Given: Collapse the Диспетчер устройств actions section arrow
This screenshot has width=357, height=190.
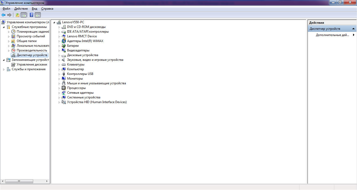Looking at the screenshot, I should click(x=353, y=29).
